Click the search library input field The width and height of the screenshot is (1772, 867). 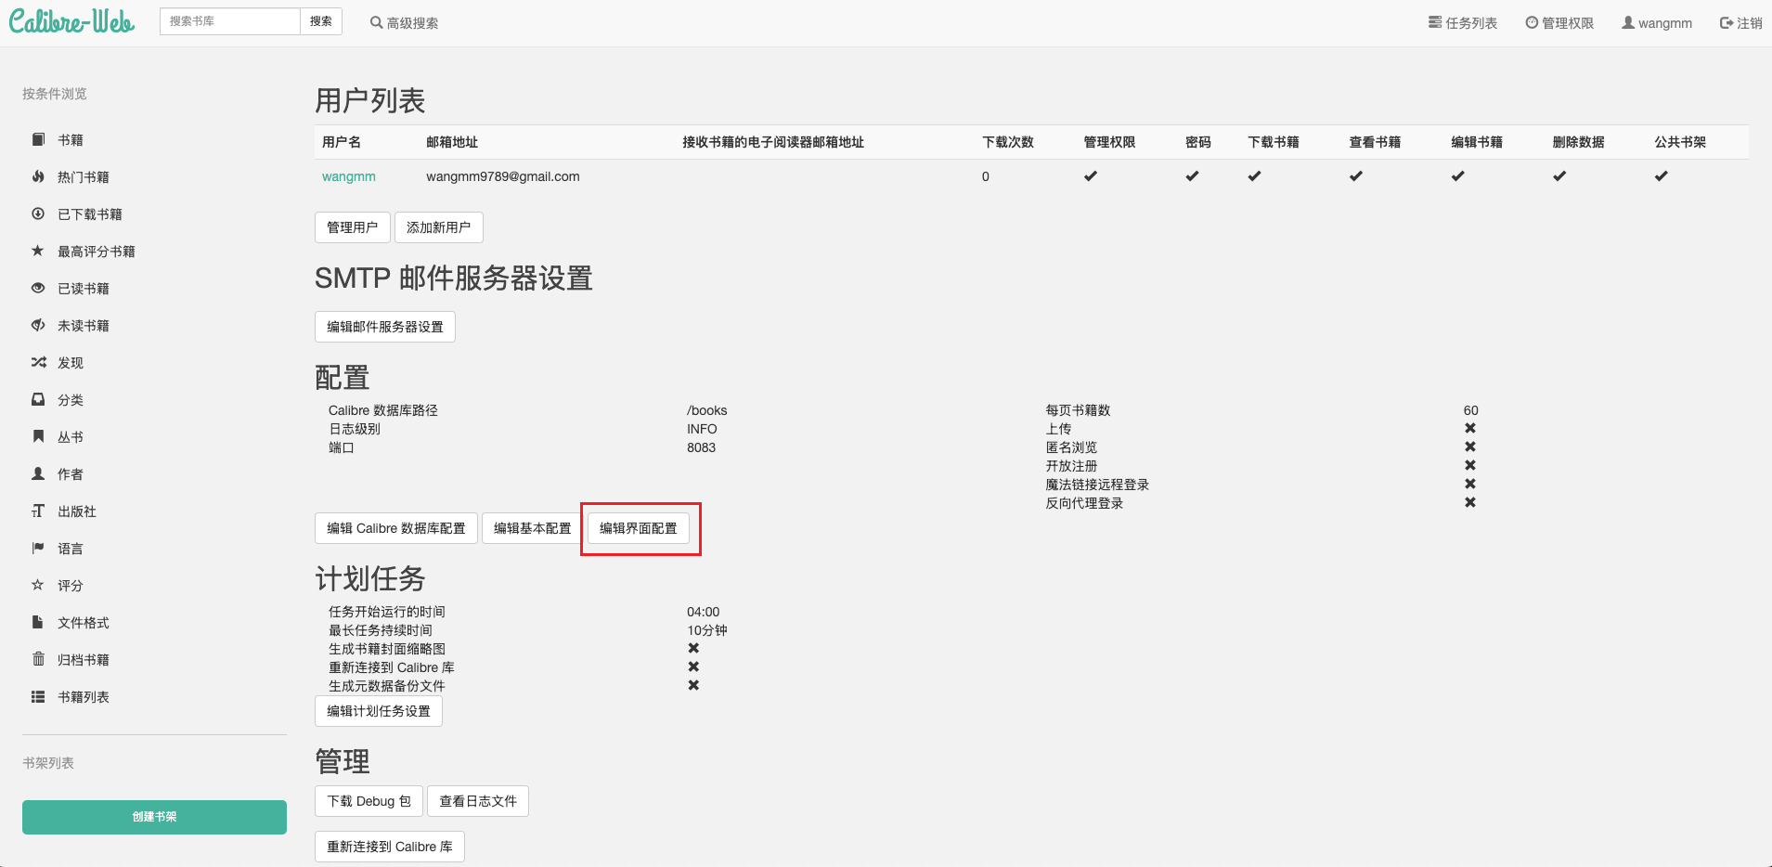[230, 21]
